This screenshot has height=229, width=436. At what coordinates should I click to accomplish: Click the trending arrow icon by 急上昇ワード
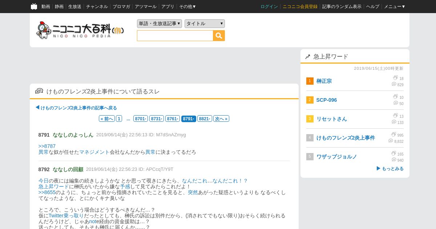pyautogui.click(x=308, y=57)
